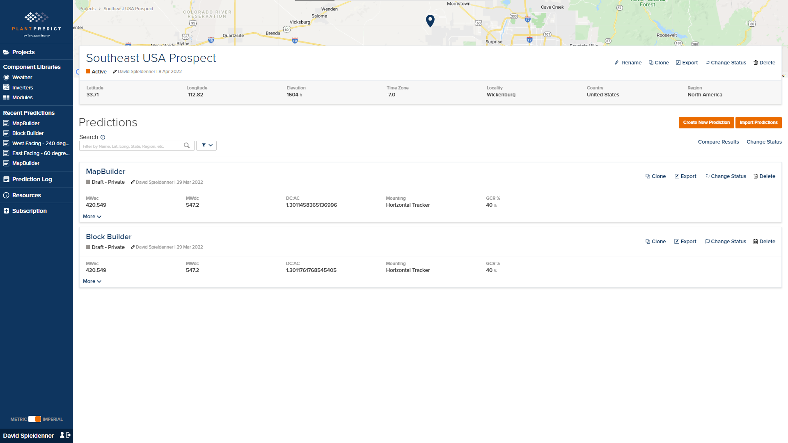Click the Block Builder Clone icon
Screen dimensions: 788x443
[x=648, y=242]
